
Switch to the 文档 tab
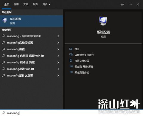coord(26,4)
